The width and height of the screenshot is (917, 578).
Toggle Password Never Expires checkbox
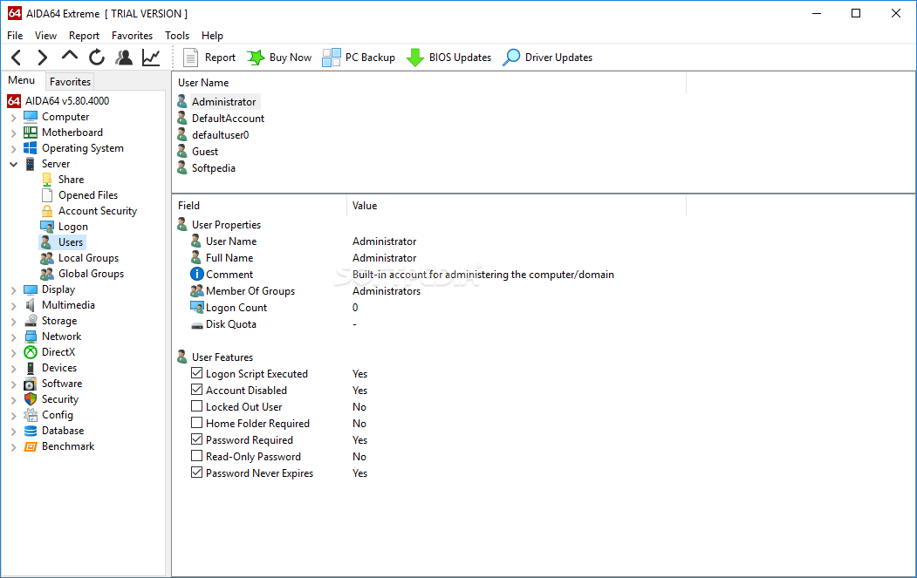[x=196, y=473]
